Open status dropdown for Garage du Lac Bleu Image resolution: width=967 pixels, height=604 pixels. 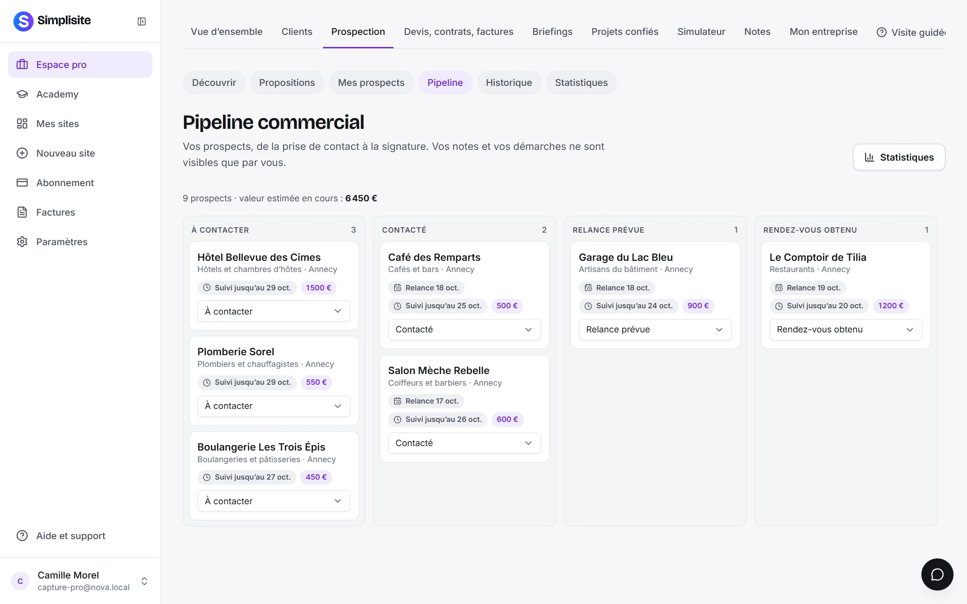(655, 329)
